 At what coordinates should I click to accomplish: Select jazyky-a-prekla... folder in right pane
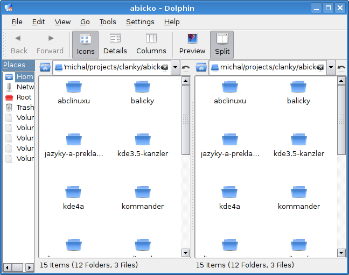pos(230,145)
